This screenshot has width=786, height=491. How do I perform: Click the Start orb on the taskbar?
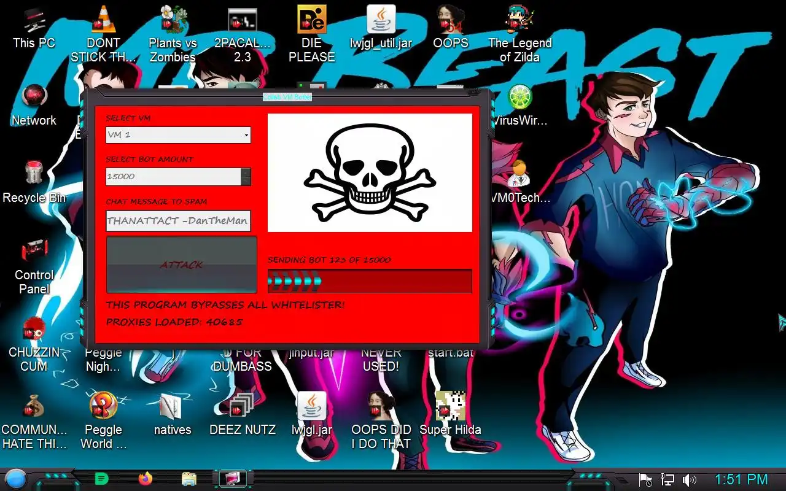tap(16, 479)
